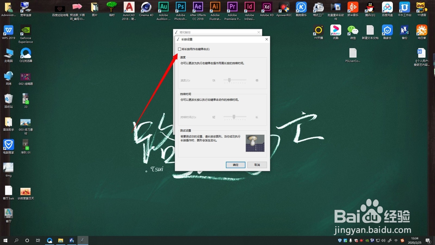Click the volume speaker tray icon

(x=383, y=240)
